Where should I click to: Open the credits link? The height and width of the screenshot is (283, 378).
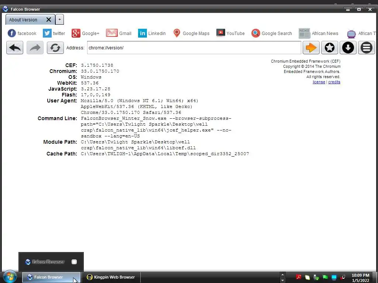334,82
